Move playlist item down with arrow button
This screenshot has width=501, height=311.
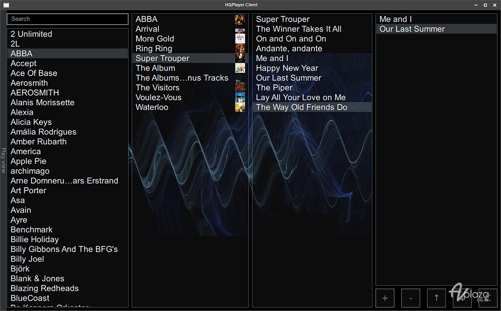coord(462,298)
